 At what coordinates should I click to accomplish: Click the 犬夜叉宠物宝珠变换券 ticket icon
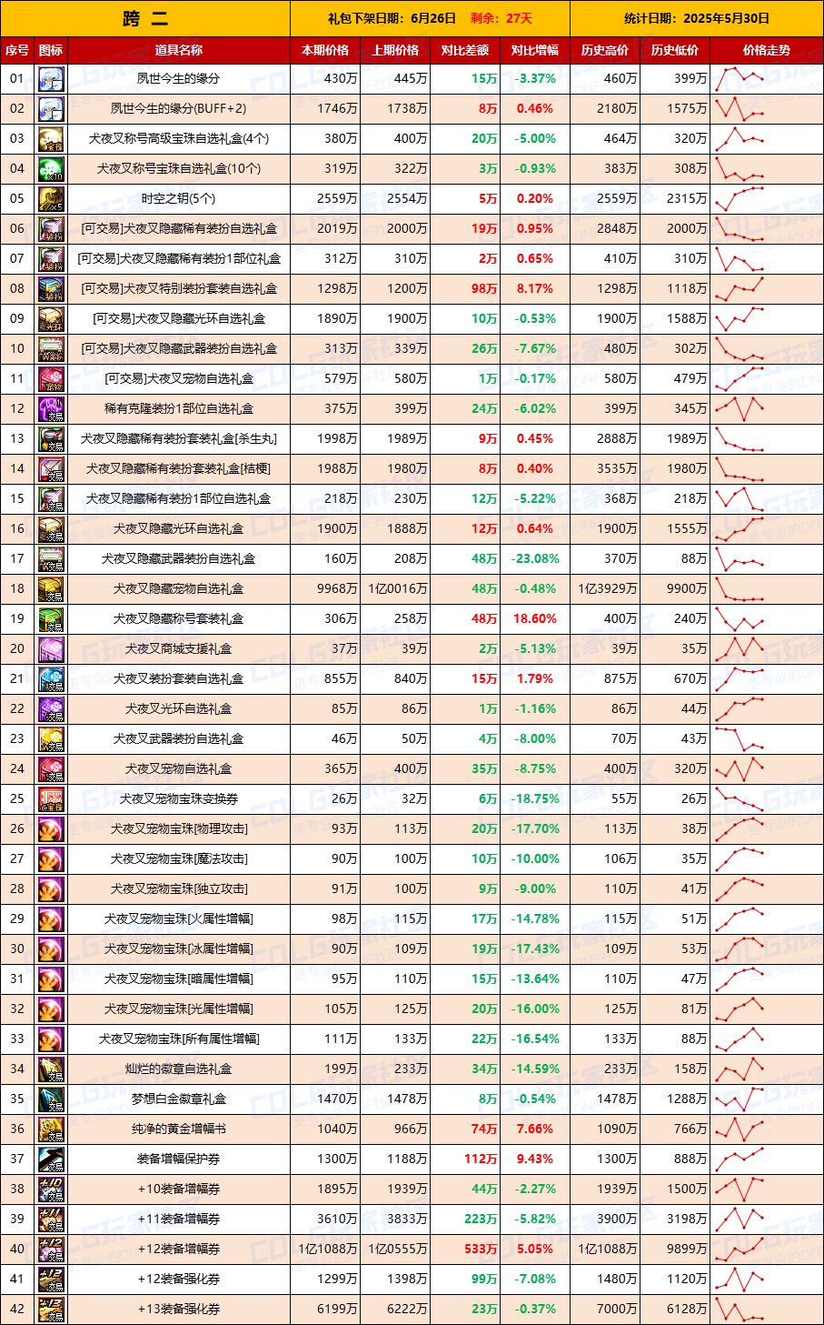pos(51,799)
